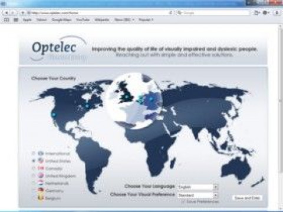Click the Save and Enter button
Viewport: 283px width, 212px height.
coord(247,198)
